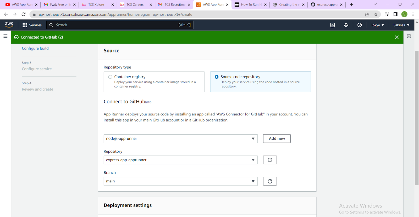Open a new browser tab
Screen dimensions: 419x217
point(351,4)
